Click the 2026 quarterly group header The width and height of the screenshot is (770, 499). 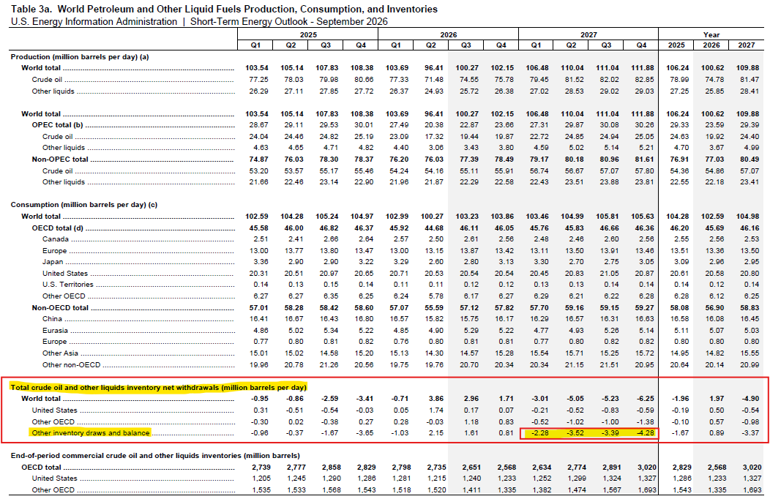(449, 35)
